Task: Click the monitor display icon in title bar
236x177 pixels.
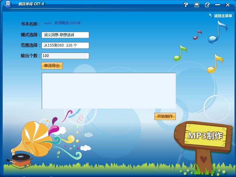Action: pyautogui.click(x=196, y=5)
